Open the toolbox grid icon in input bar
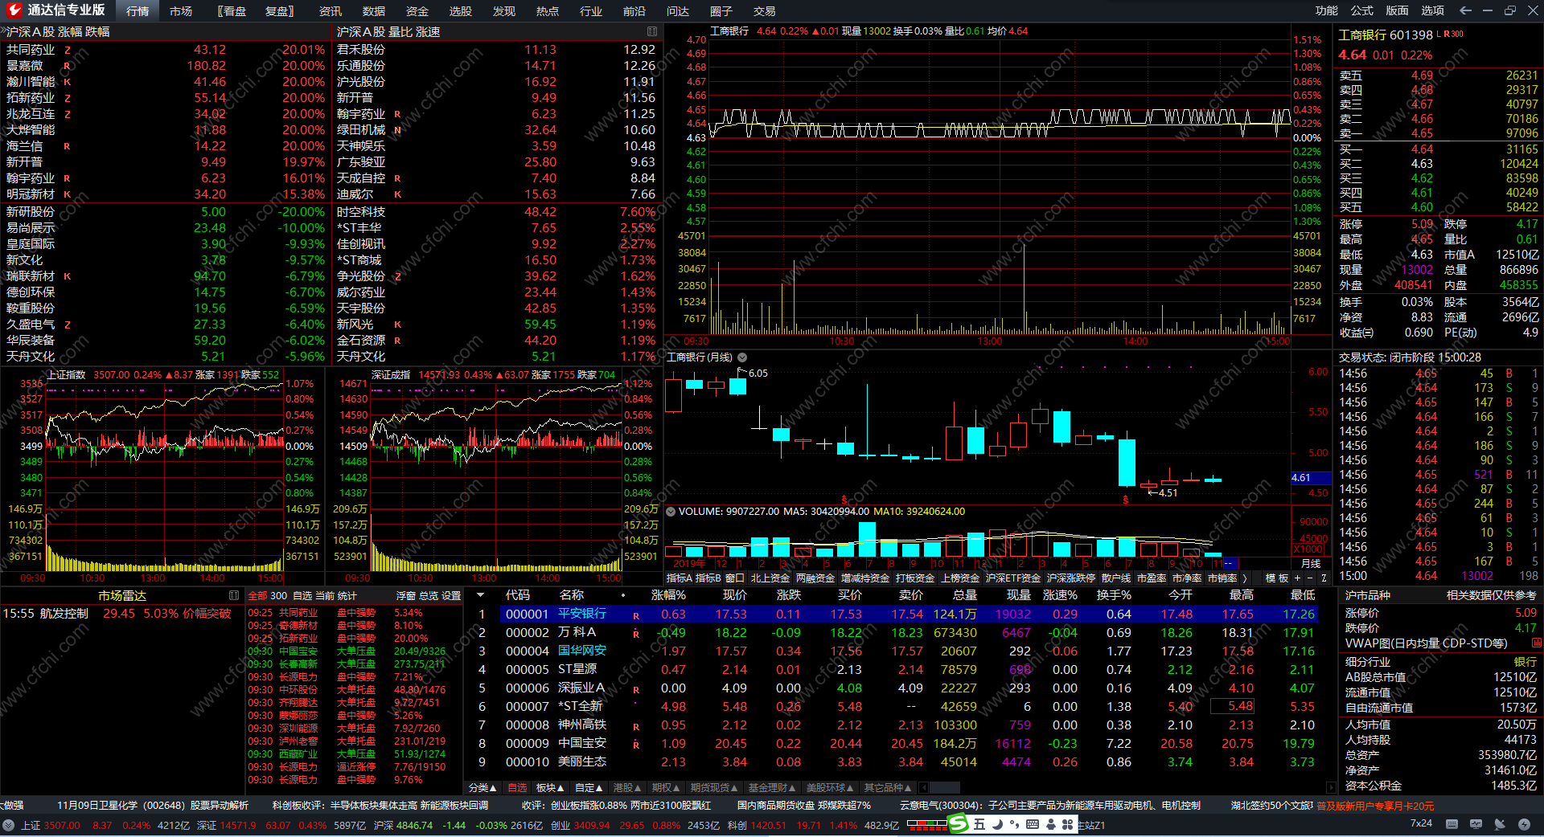Image resolution: width=1544 pixels, height=837 pixels. 1068,824
